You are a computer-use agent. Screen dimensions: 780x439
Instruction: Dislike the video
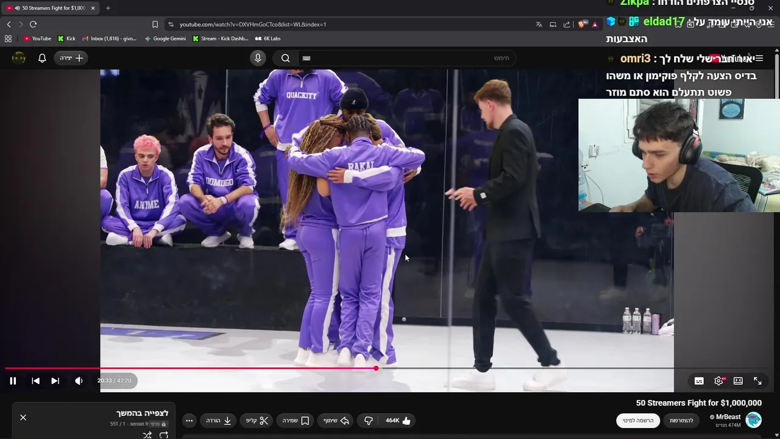(368, 421)
